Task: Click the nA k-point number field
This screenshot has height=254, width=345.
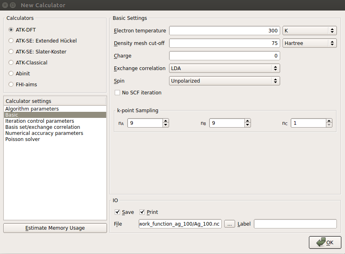Action: click(x=145, y=123)
